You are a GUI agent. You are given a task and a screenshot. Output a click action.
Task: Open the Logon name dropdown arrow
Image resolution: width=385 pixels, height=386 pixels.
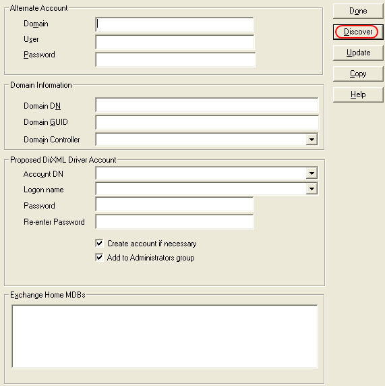pos(312,189)
